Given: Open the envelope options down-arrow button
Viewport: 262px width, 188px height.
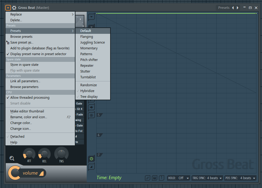Looking at the screenshot, I should click(x=91, y=17).
